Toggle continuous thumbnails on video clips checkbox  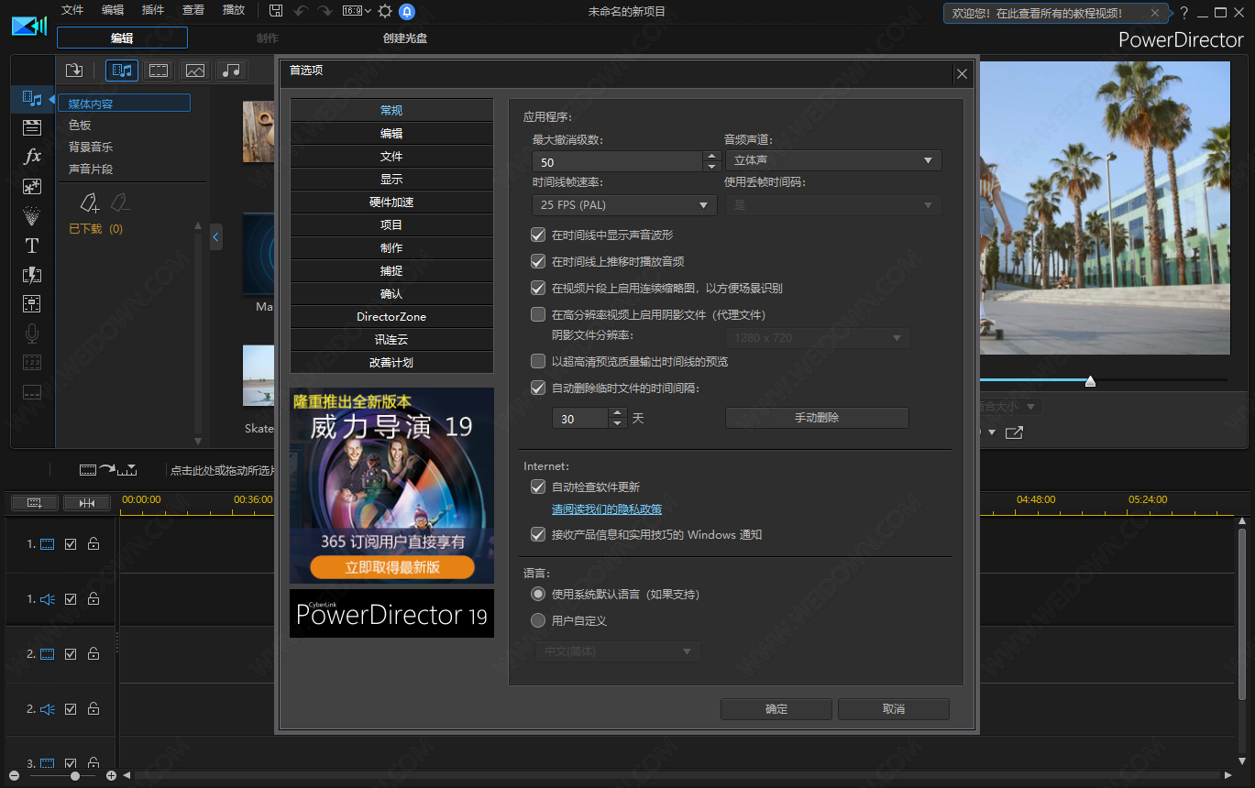538,288
